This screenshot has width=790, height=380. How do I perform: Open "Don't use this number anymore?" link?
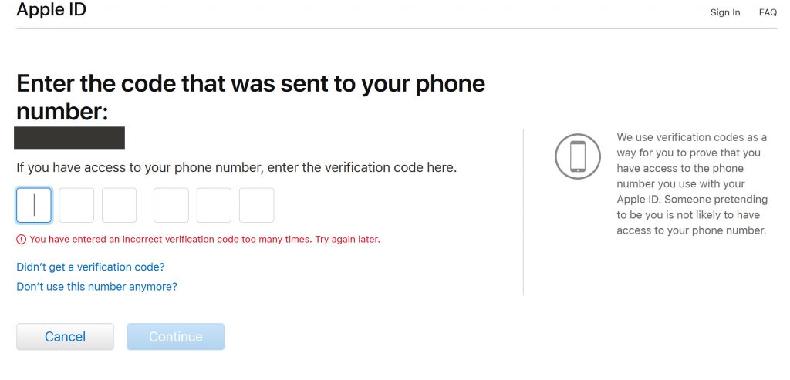click(x=96, y=287)
